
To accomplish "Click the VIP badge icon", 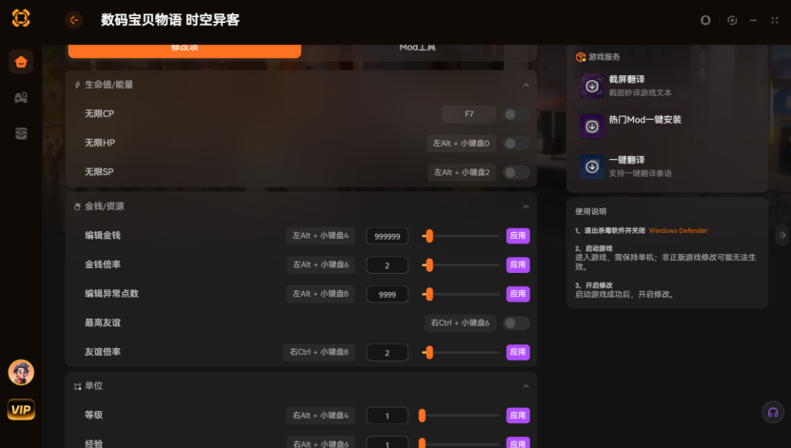I will tap(21, 410).
